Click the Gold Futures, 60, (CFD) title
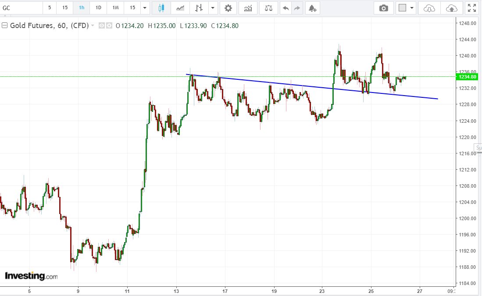The width and height of the screenshot is (482, 296). [x=50, y=25]
